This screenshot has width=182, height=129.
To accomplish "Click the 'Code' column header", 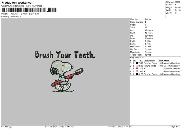I will point(160,61).
